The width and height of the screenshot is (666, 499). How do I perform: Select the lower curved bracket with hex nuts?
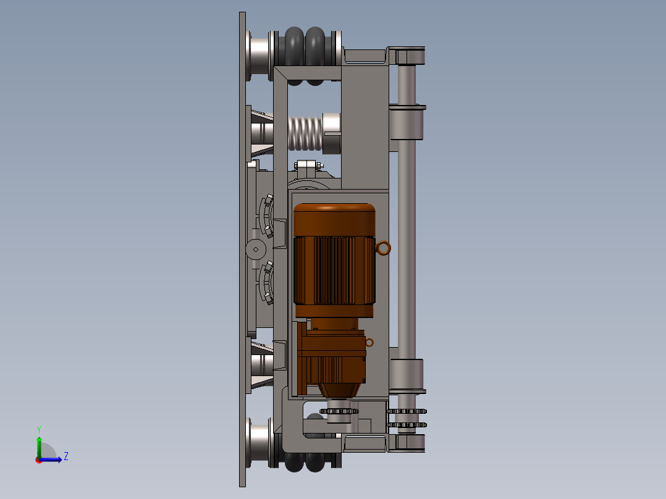pos(266,283)
